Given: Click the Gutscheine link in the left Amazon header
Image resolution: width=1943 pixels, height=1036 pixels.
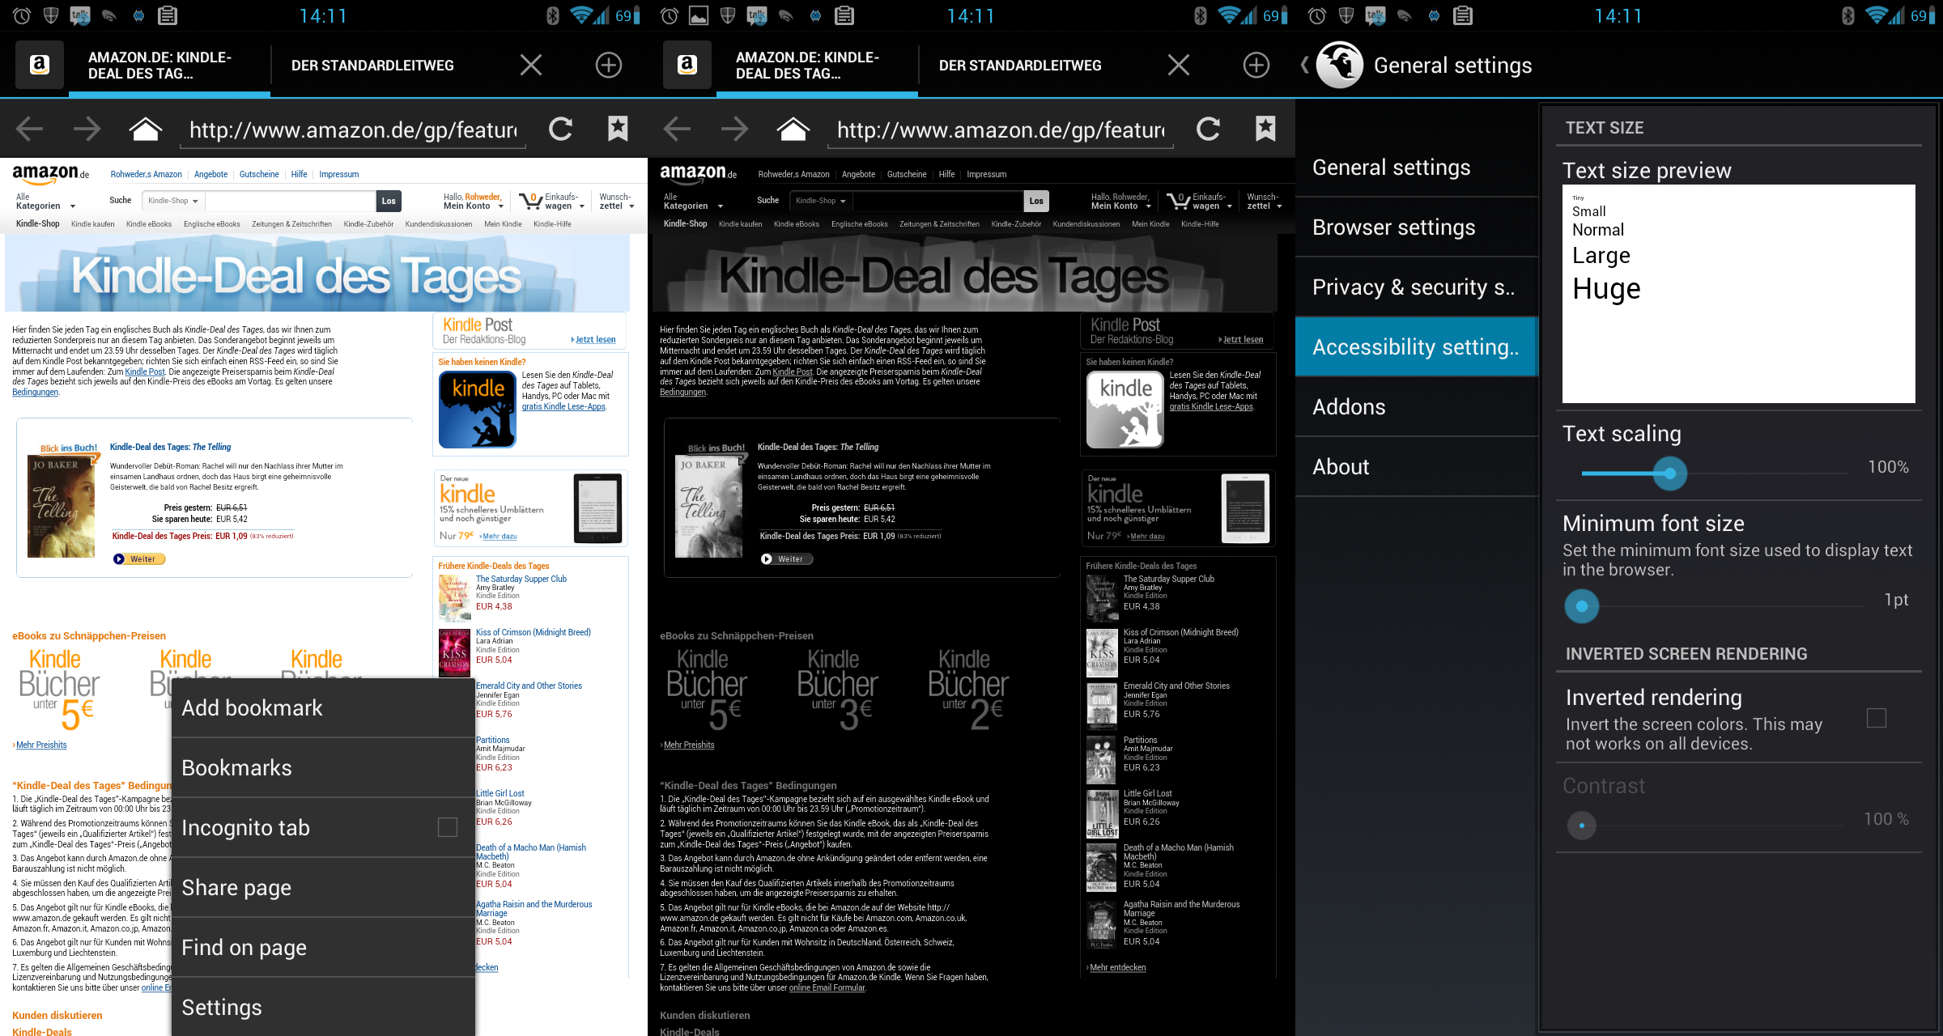Looking at the screenshot, I should pyautogui.click(x=259, y=174).
